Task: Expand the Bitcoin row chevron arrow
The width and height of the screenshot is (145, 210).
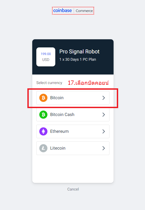Action: point(104,98)
